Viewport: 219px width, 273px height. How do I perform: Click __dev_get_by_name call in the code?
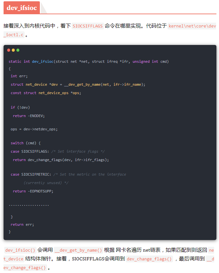tap(83, 84)
